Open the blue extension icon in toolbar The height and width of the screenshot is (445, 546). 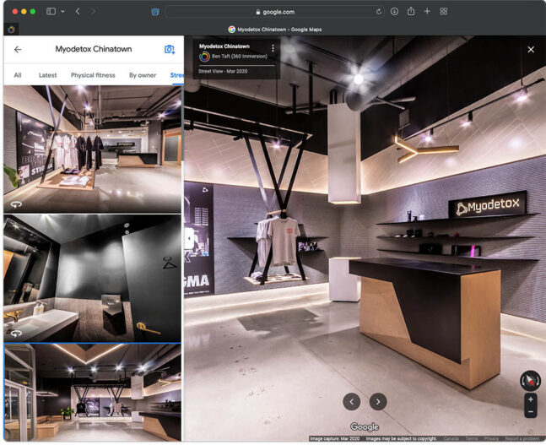[x=155, y=12]
